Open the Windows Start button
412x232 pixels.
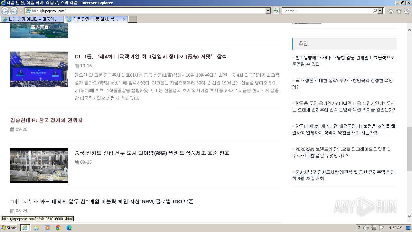pyautogui.click(x=9, y=228)
